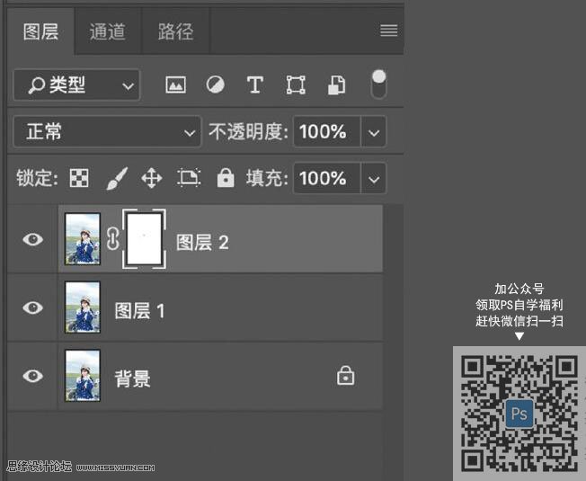Click the adjustment layer filter icon
Image resolution: width=586 pixels, height=481 pixels.
point(216,85)
